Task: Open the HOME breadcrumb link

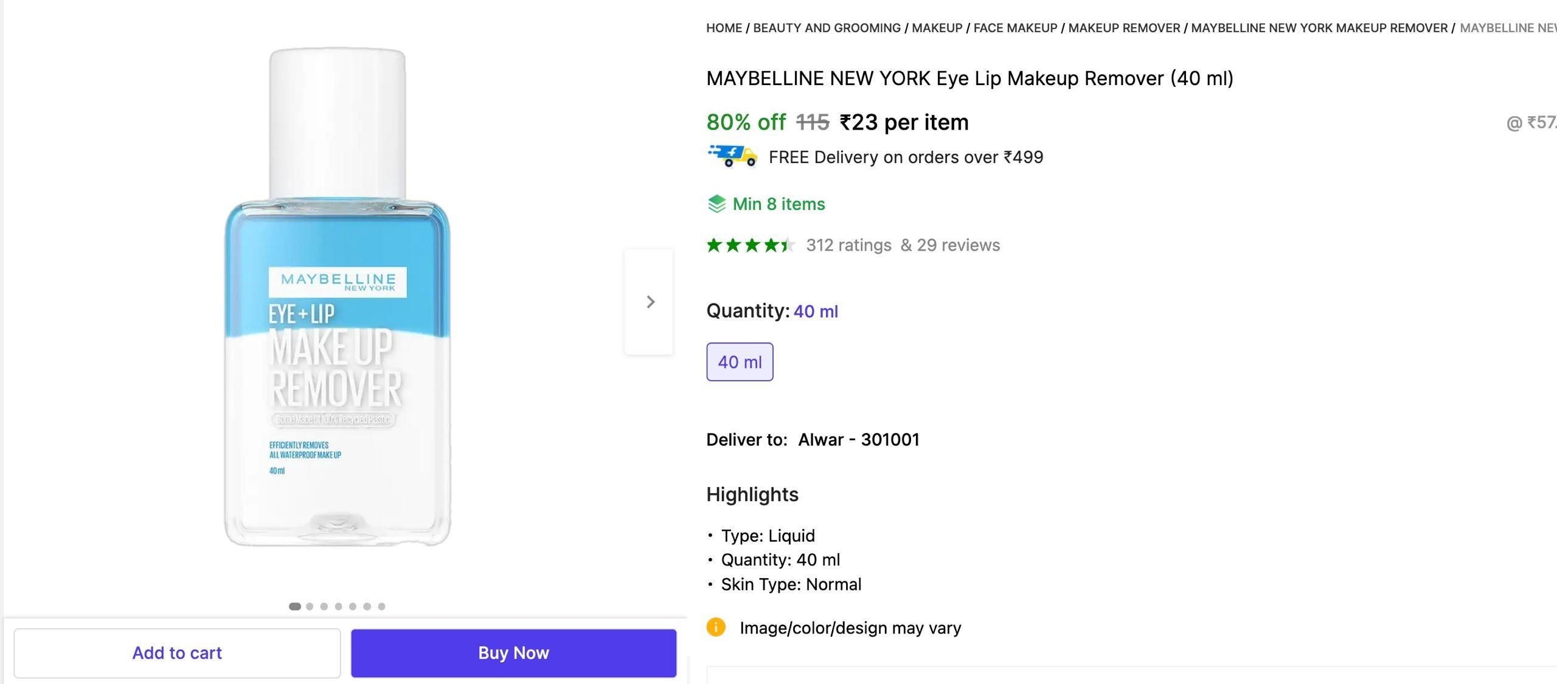Action: coord(724,28)
